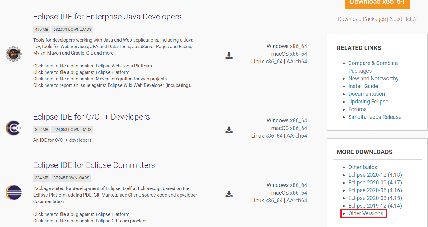Click download icon for C/C++ Developers
The width and height of the screenshot is (428, 227).
229,130
